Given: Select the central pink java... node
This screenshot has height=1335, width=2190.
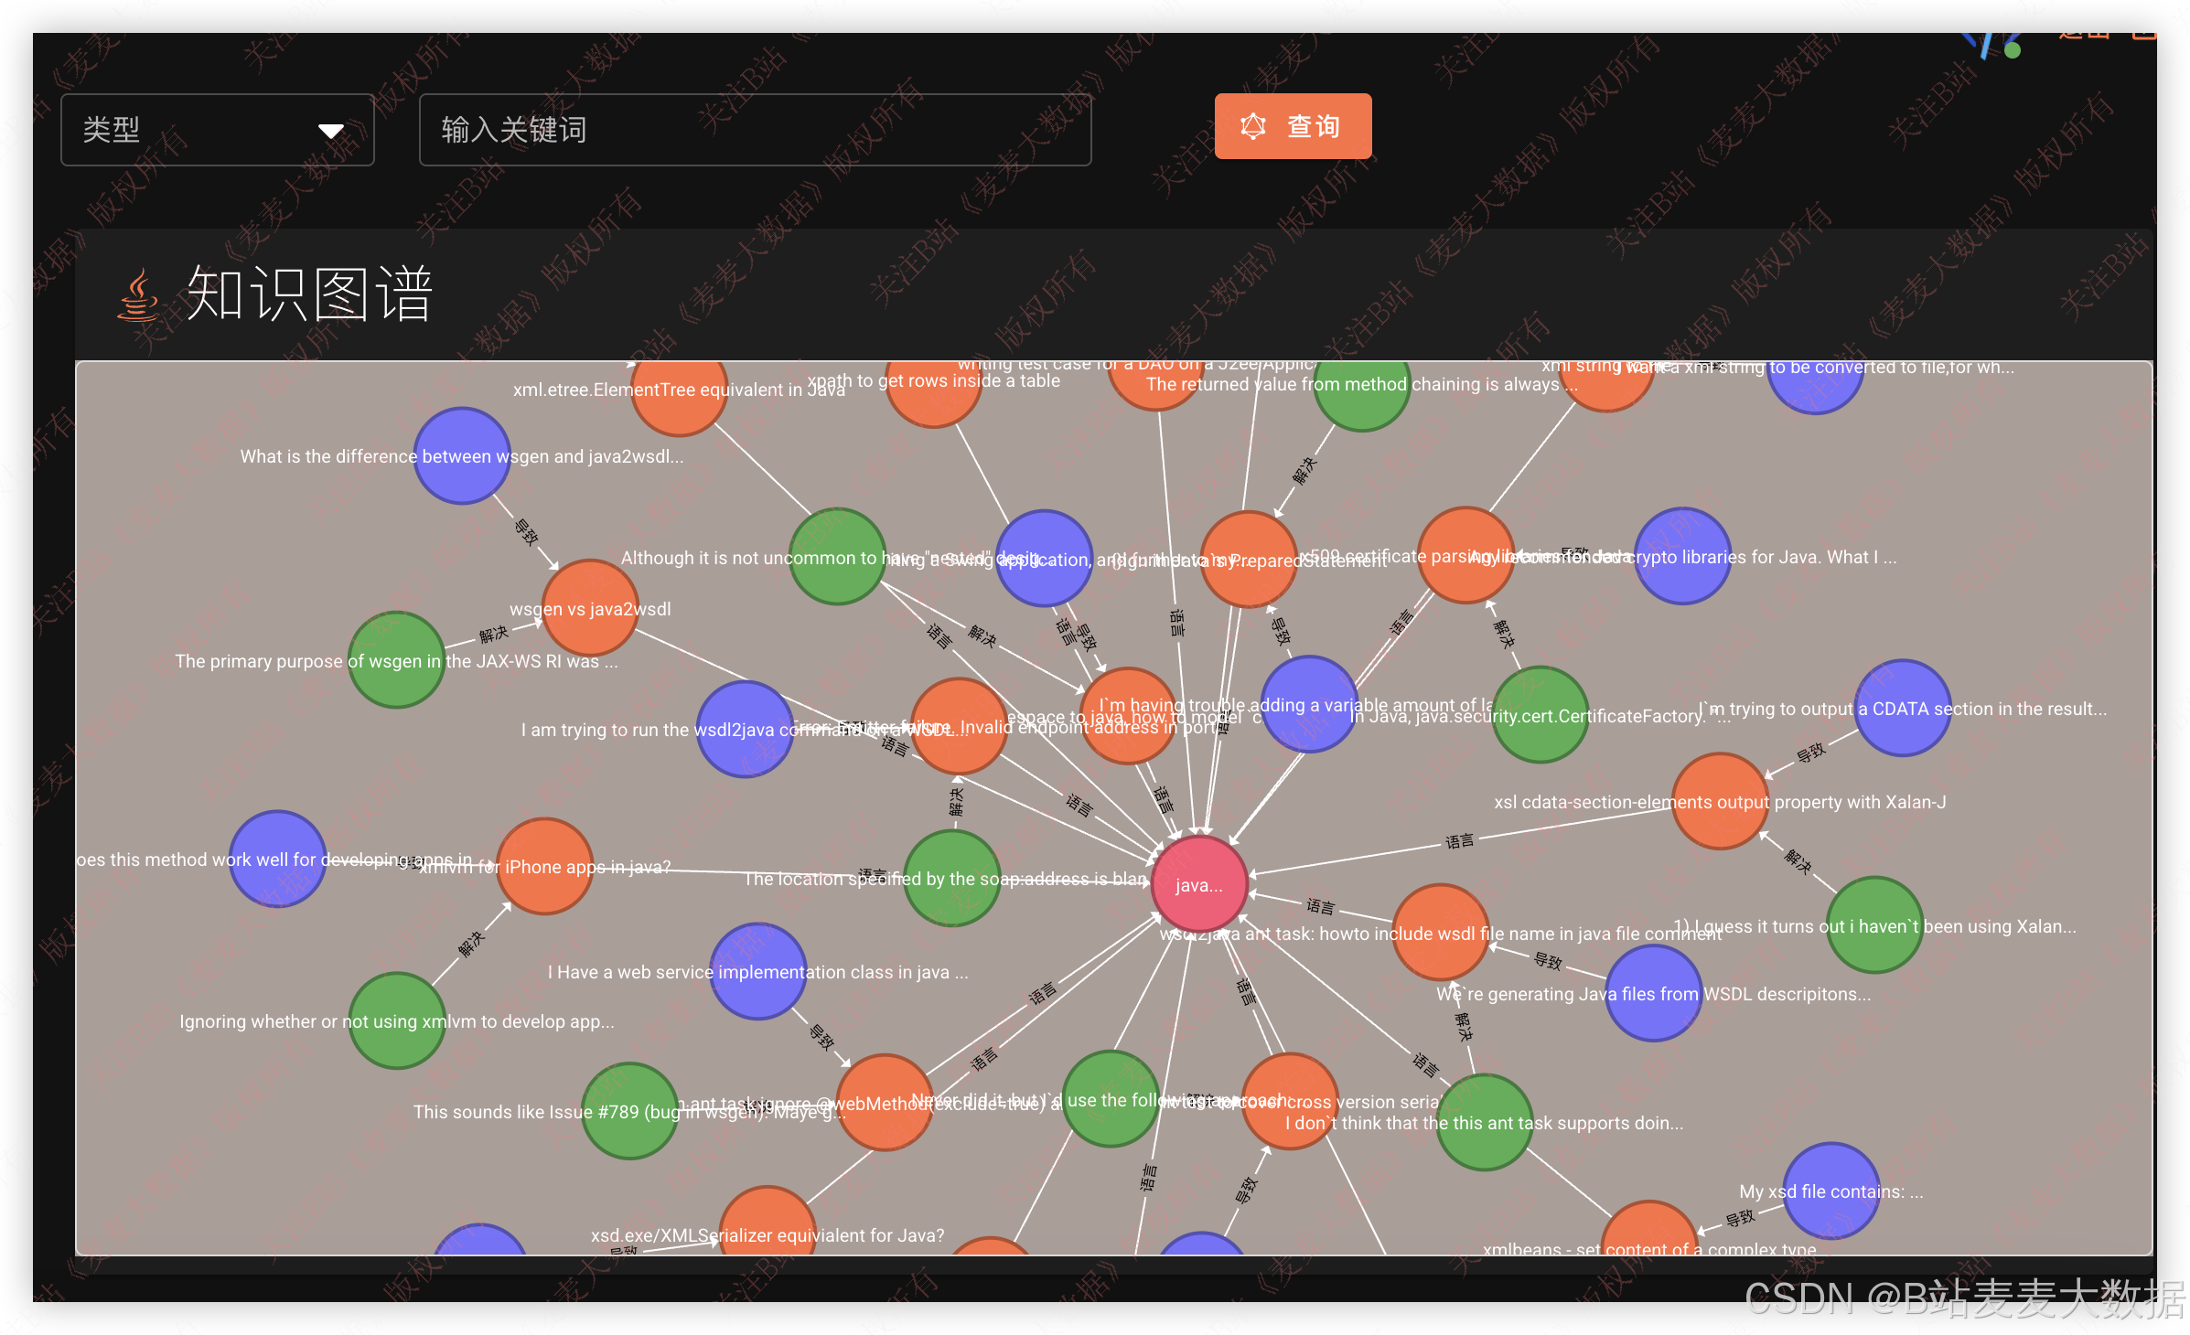Looking at the screenshot, I should 1198,883.
